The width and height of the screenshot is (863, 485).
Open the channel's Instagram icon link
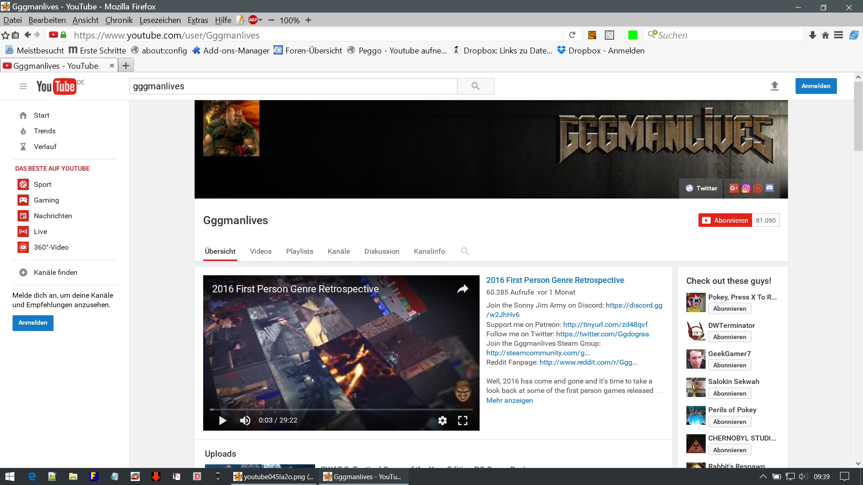(x=746, y=188)
